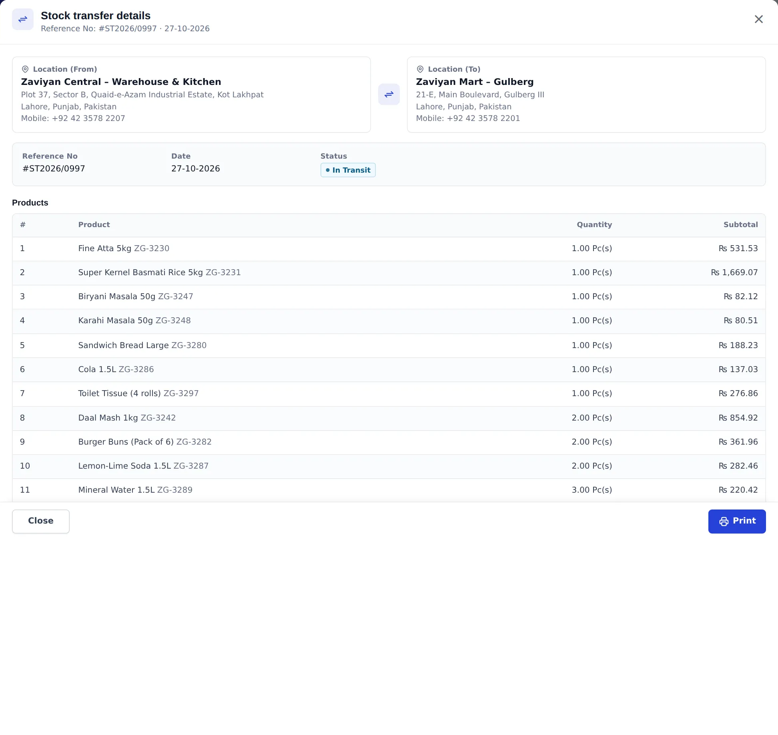Click Lemon-Lime Soda 1.5L ZG-3287

(x=143, y=466)
